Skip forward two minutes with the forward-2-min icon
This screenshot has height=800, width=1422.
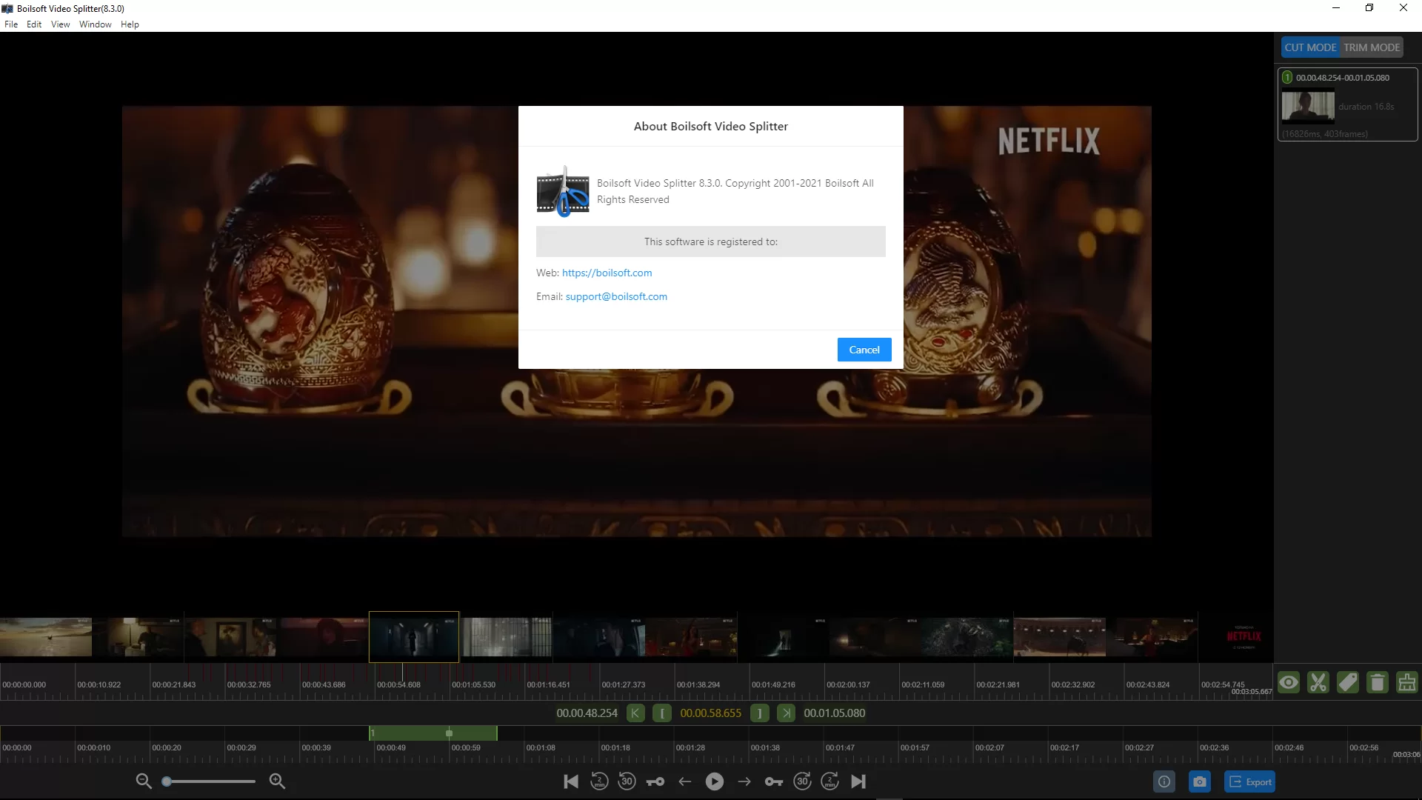830,781
